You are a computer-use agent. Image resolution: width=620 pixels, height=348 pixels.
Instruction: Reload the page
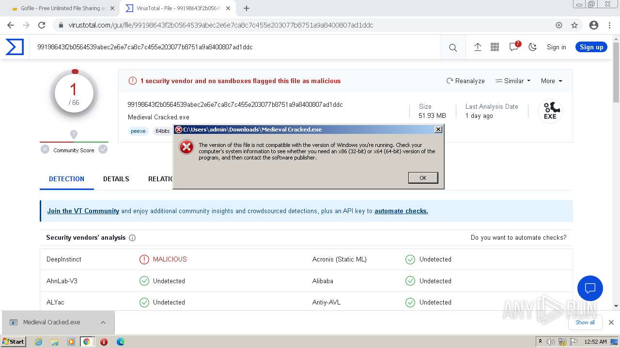coord(42,25)
